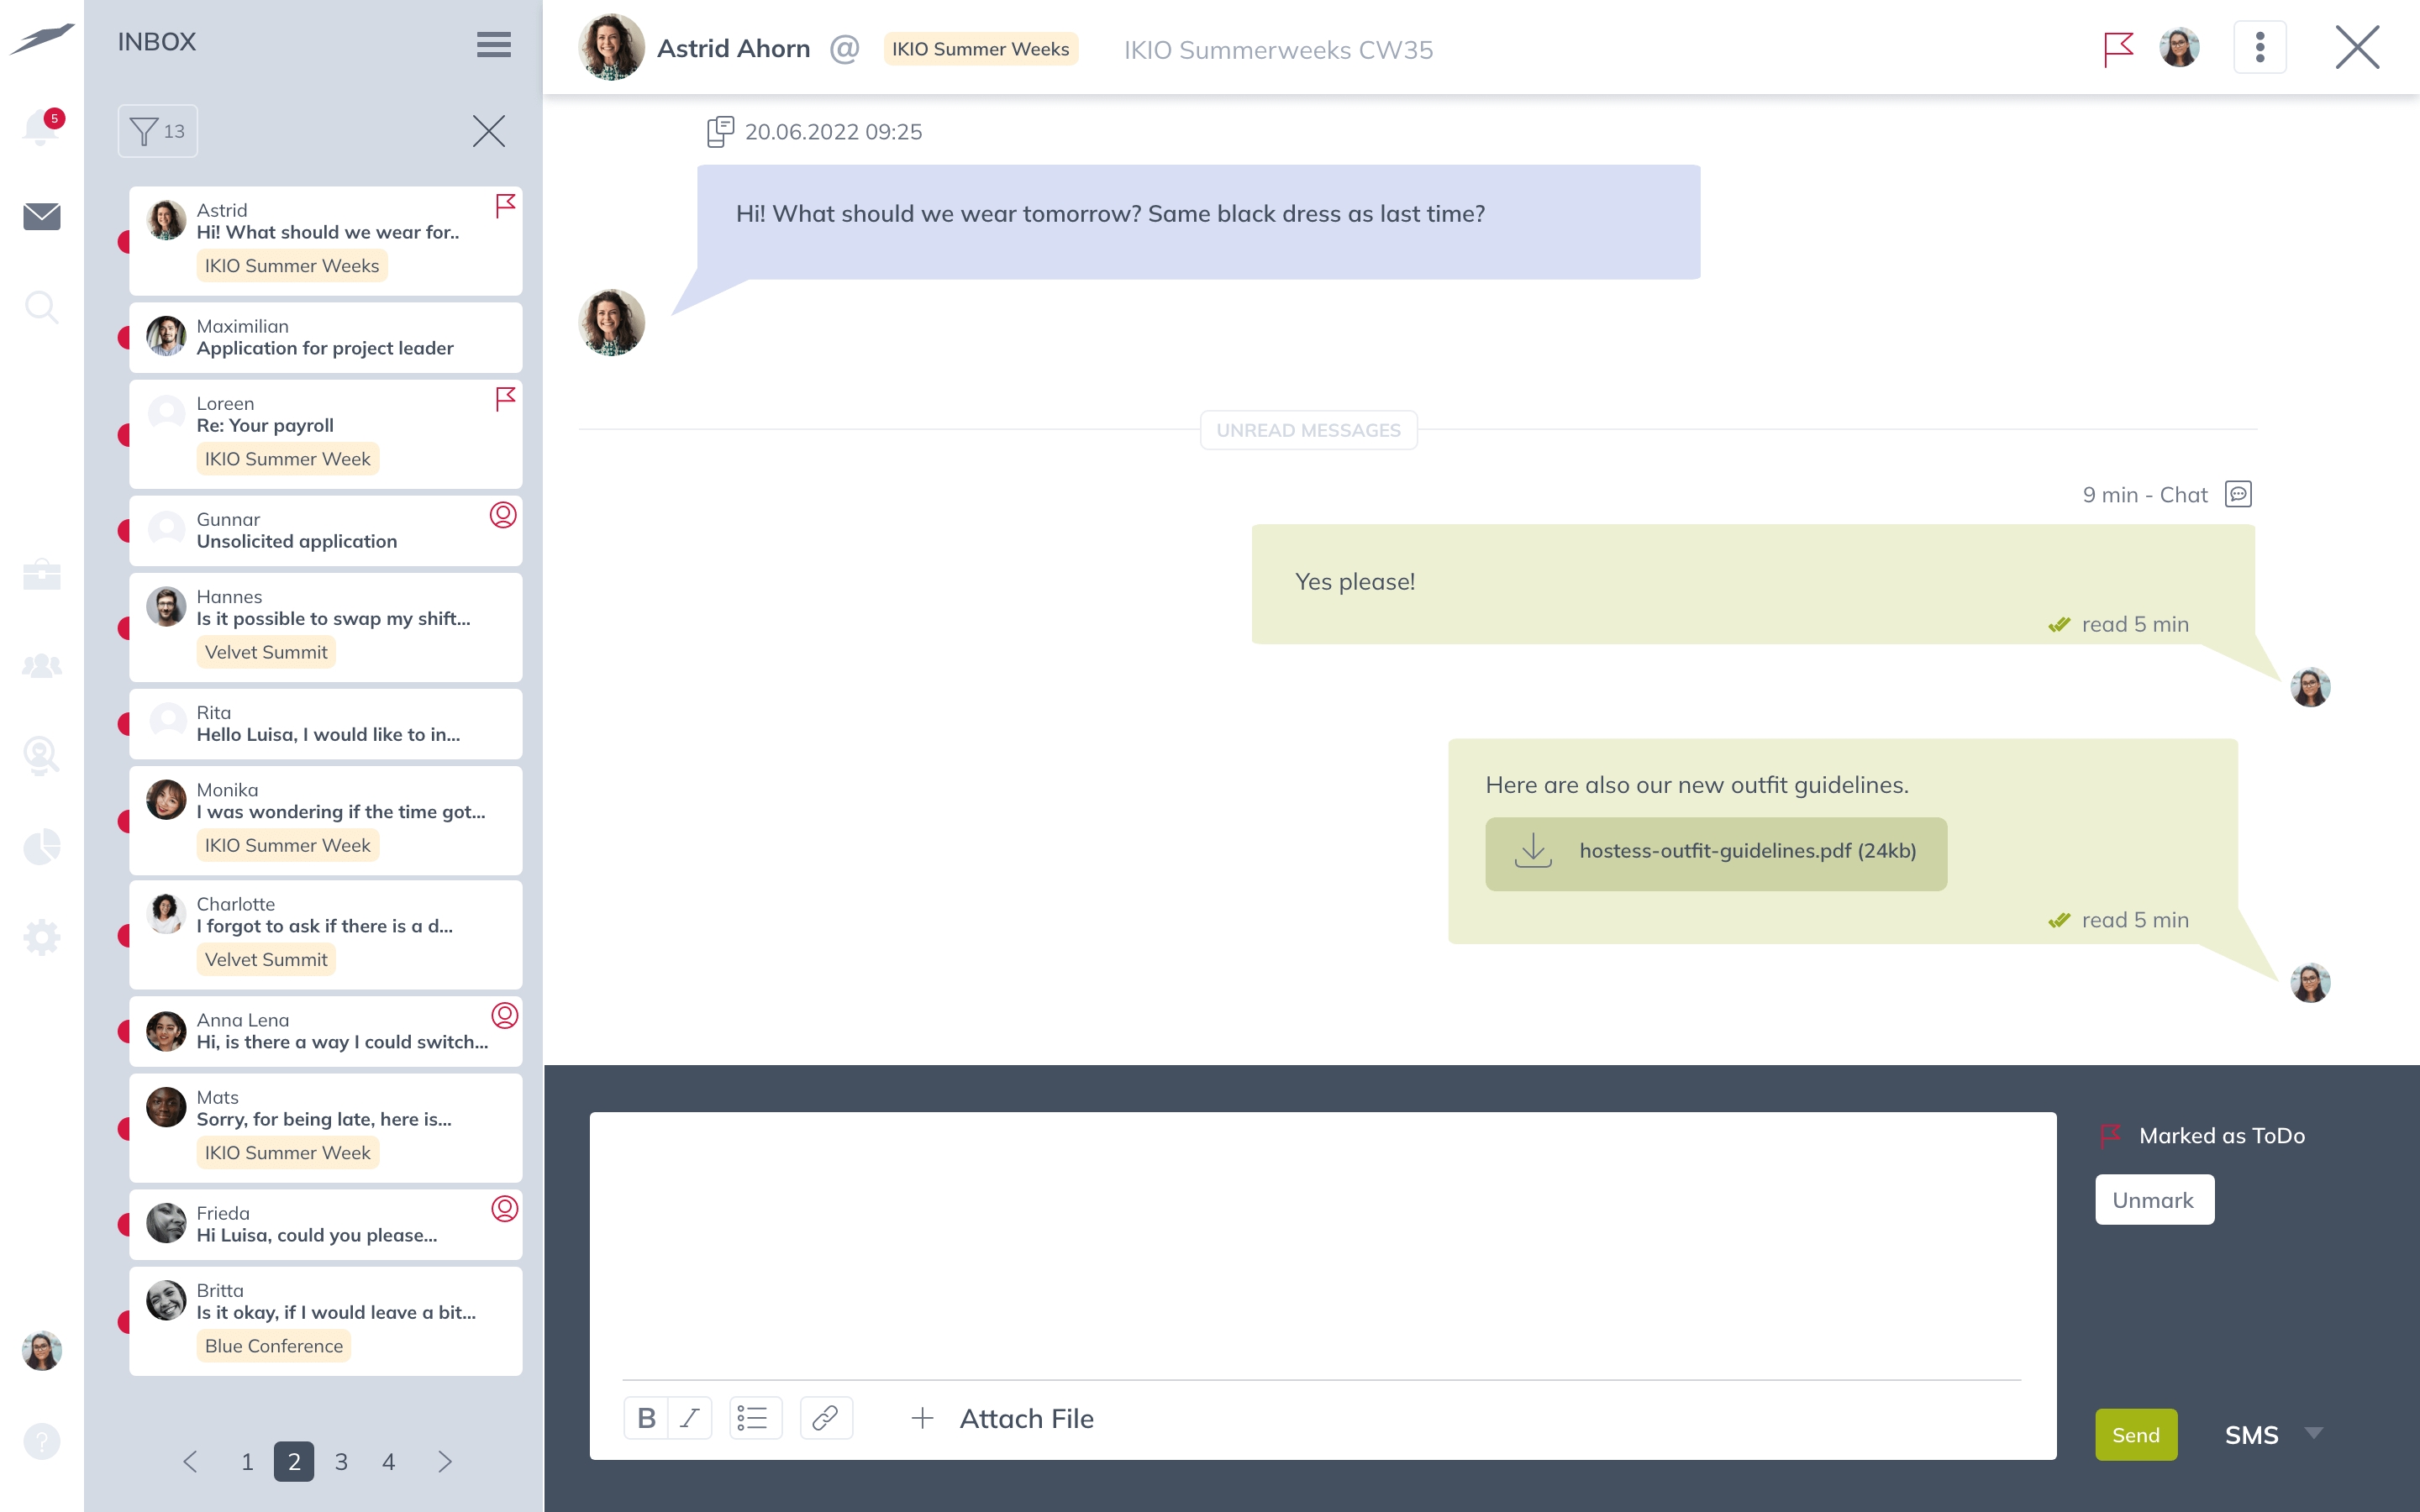Open settings gear in sidebar
Image resolution: width=2420 pixels, height=1512 pixels.
point(41,937)
